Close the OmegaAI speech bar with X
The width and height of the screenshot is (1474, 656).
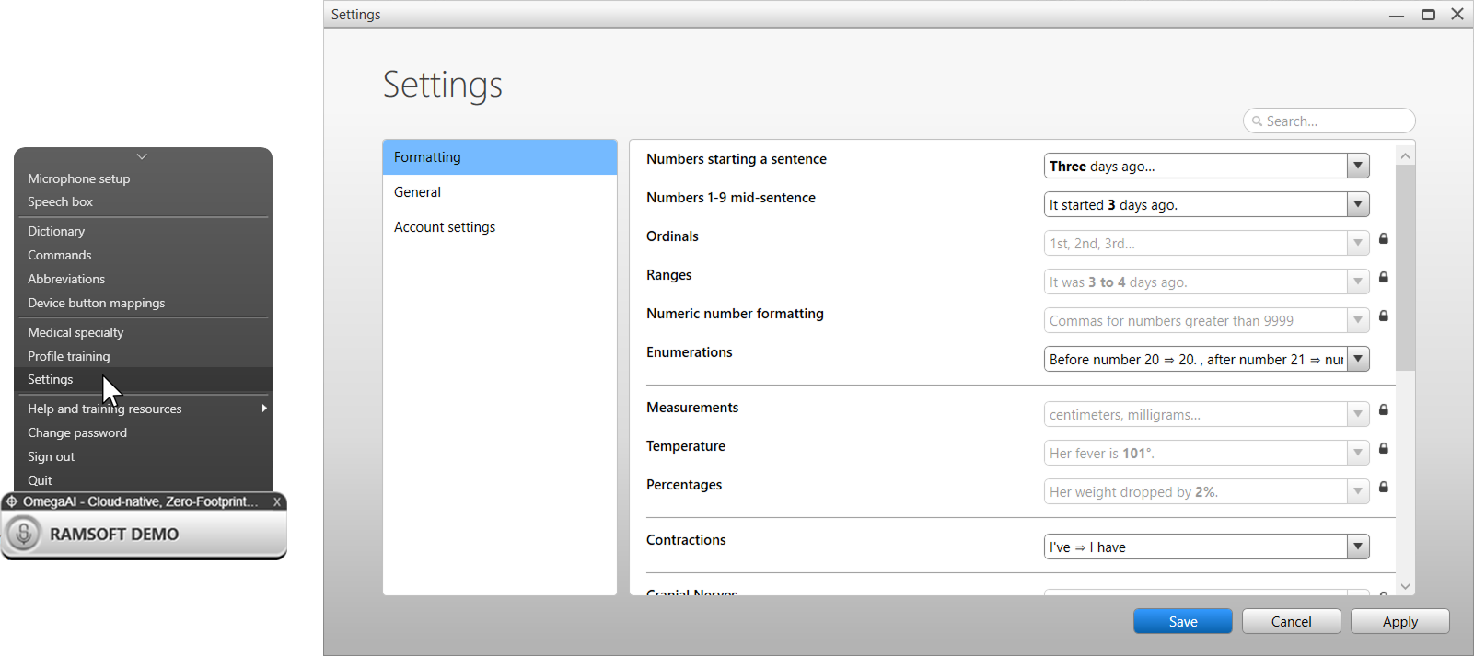(277, 501)
